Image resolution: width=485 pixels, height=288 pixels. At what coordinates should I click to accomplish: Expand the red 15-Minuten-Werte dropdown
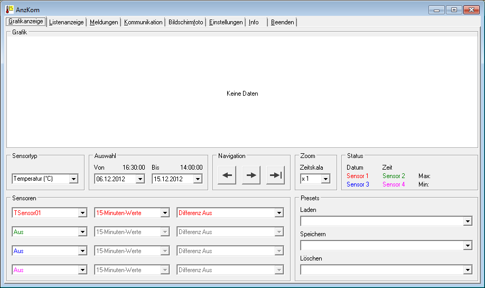[165, 213]
